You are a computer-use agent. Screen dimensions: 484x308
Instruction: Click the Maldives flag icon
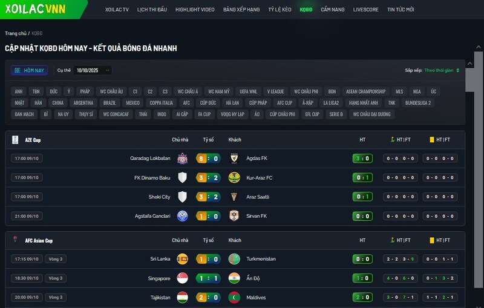(234, 298)
